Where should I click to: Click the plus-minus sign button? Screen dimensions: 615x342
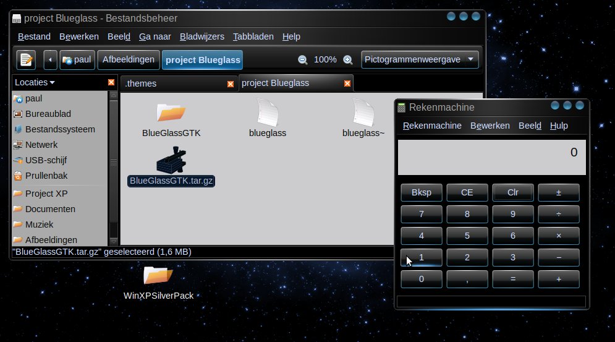point(559,192)
